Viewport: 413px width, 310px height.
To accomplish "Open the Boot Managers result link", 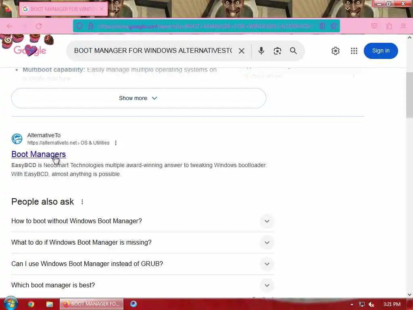I will pyautogui.click(x=38, y=154).
